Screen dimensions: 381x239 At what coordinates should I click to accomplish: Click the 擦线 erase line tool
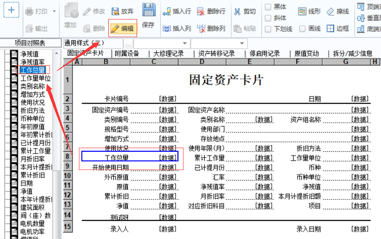[338, 11]
